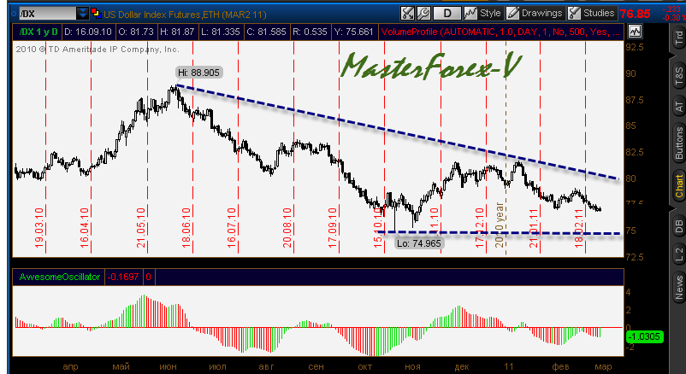Open the wrench chart settings icon
The width and height of the screenshot is (686, 374).
point(423,13)
